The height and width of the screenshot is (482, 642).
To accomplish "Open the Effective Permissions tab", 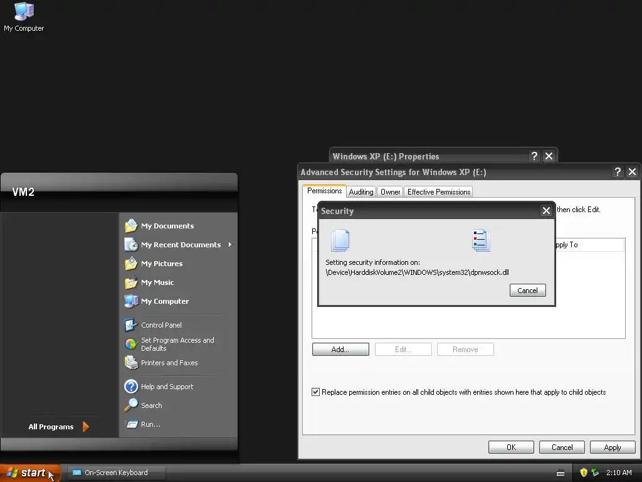I will click(438, 192).
